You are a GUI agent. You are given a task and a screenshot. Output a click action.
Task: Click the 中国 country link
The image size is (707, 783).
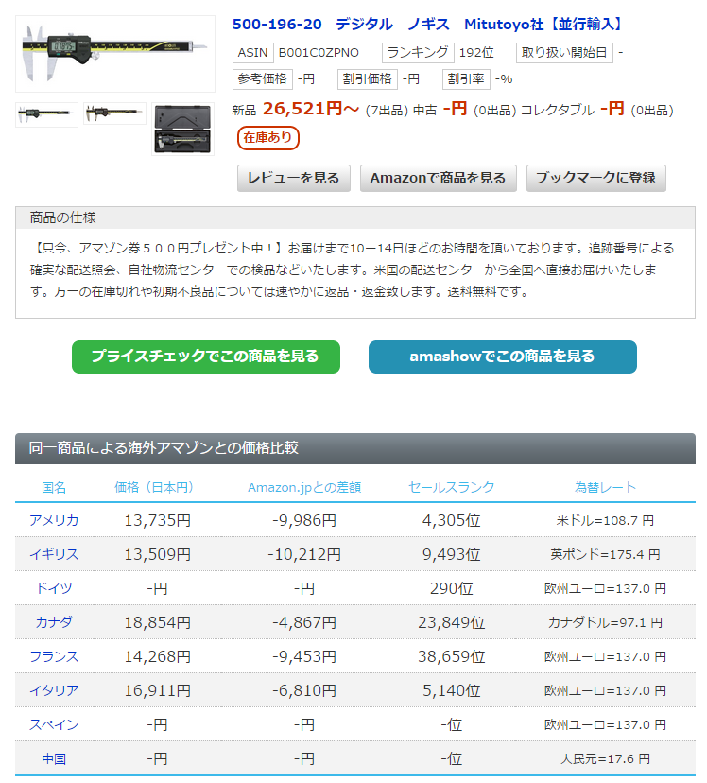coord(54,758)
